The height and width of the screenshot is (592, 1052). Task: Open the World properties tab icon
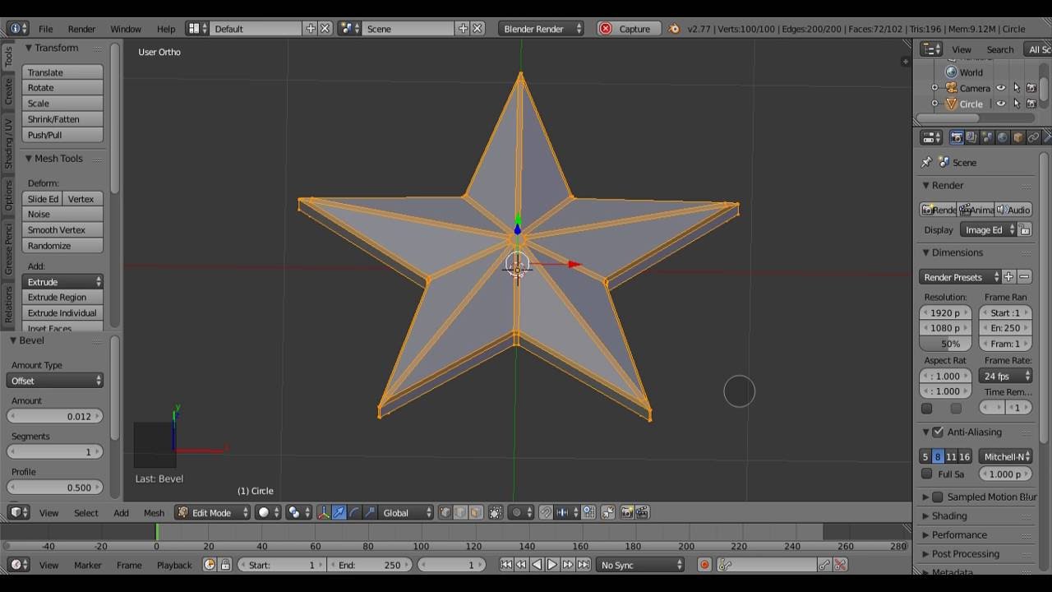pyautogui.click(x=1003, y=137)
